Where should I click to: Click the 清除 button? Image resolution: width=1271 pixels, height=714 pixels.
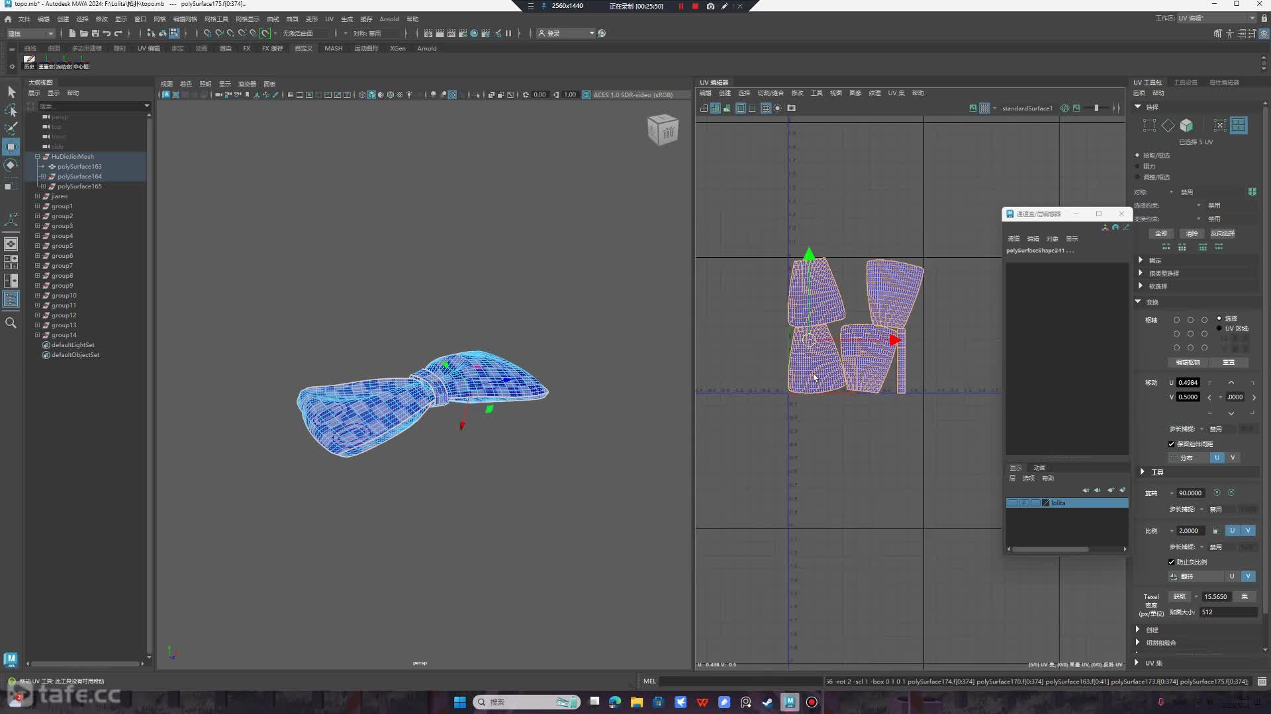click(1192, 233)
